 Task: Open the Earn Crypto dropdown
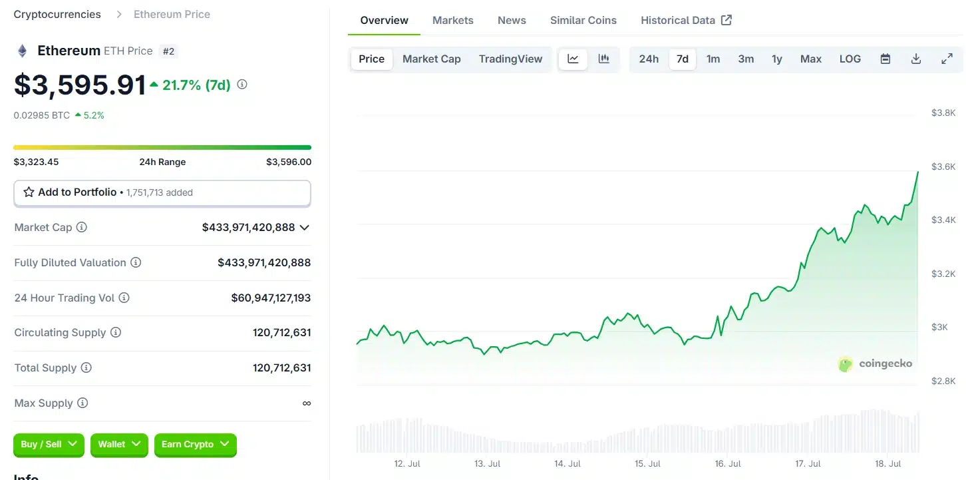(x=195, y=445)
